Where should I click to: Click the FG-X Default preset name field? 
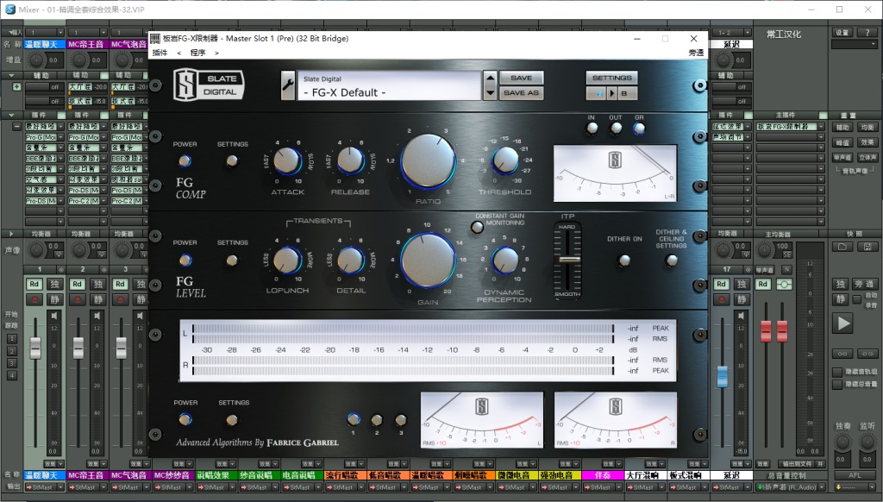coord(390,85)
